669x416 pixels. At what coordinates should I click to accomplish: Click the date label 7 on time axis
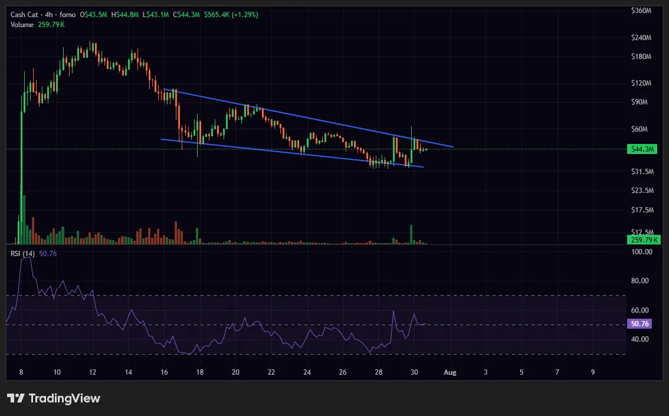click(557, 372)
